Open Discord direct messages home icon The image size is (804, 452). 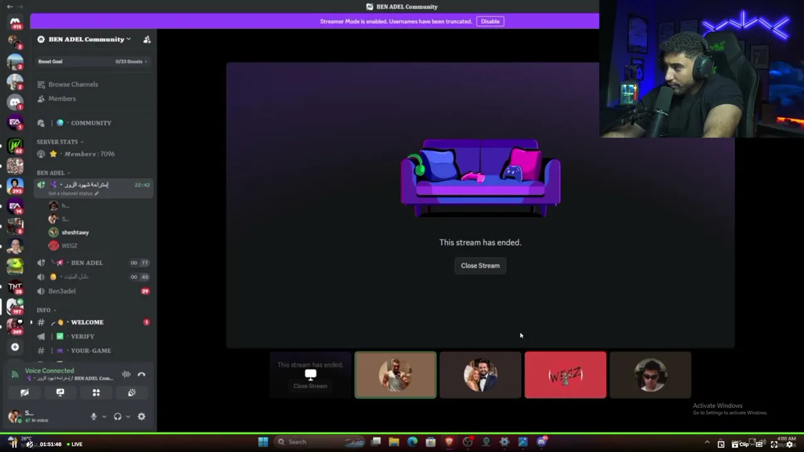tap(15, 23)
